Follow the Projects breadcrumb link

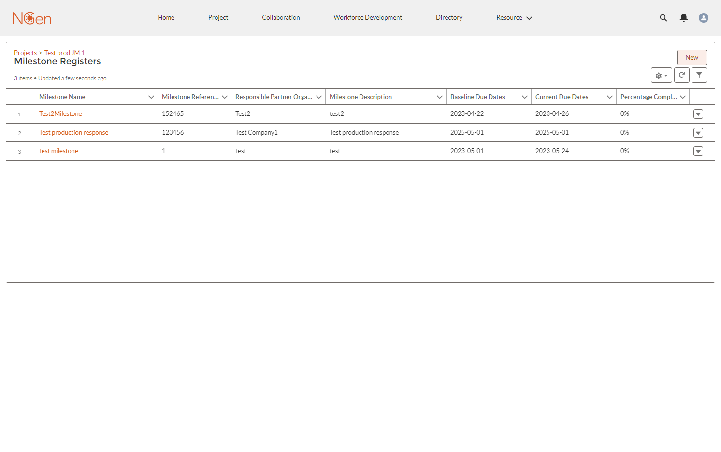tap(25, 53)
